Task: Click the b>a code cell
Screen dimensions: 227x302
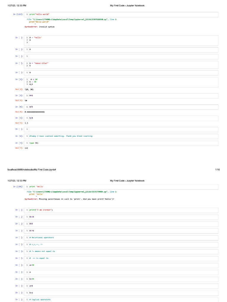Action: click(x=121, y=293)
